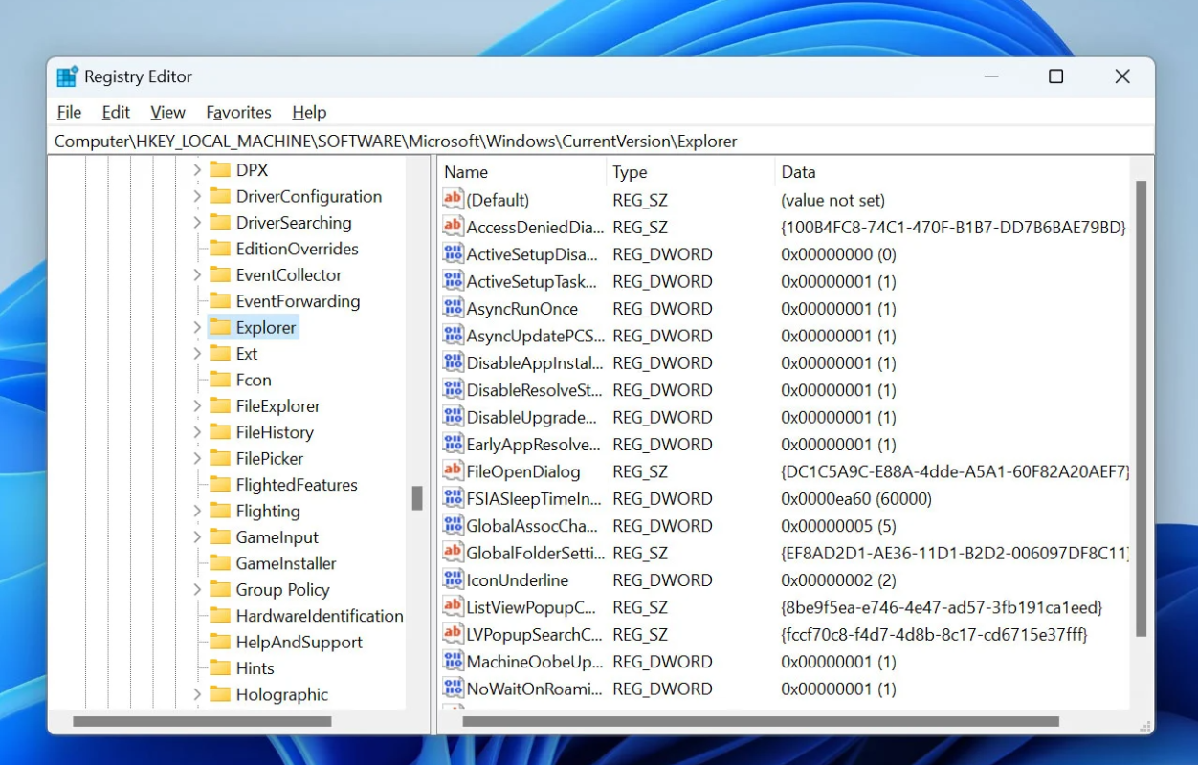Select the EventForwarding folder icon
The height and width of the screenshot is (765, 1198).
pos(220,301)
